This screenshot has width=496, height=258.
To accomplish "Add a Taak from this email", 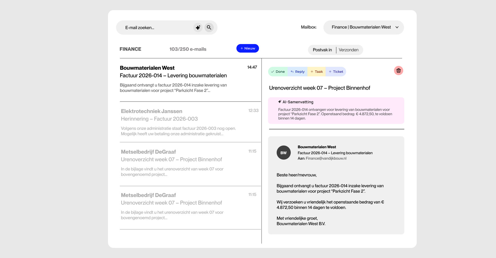I will click(317, 72).
